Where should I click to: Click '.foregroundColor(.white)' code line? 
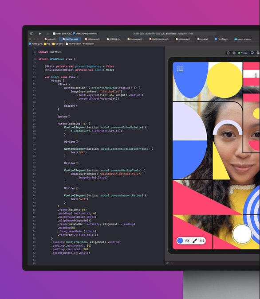(71, 253)
